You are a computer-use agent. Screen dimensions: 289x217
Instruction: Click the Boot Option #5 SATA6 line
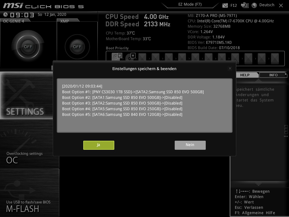[x=122, y=114]
